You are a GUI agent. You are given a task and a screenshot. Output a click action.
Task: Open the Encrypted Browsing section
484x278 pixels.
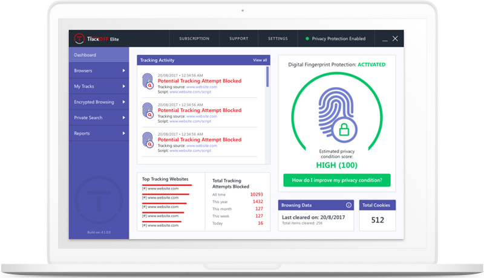pyautogui.click(x=99, y=102)
